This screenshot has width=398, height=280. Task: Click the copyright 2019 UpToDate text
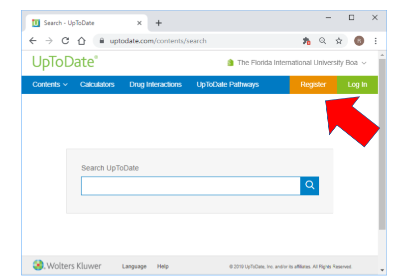pyautogui.click(x=290, y=267)
